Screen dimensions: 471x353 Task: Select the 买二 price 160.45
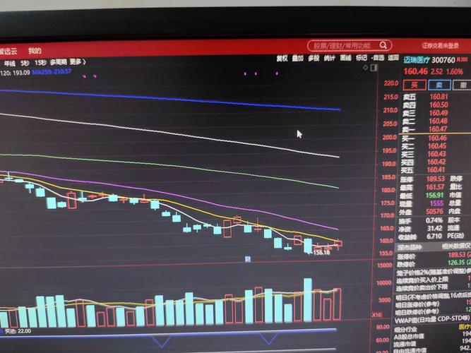[x=437, y=146]
